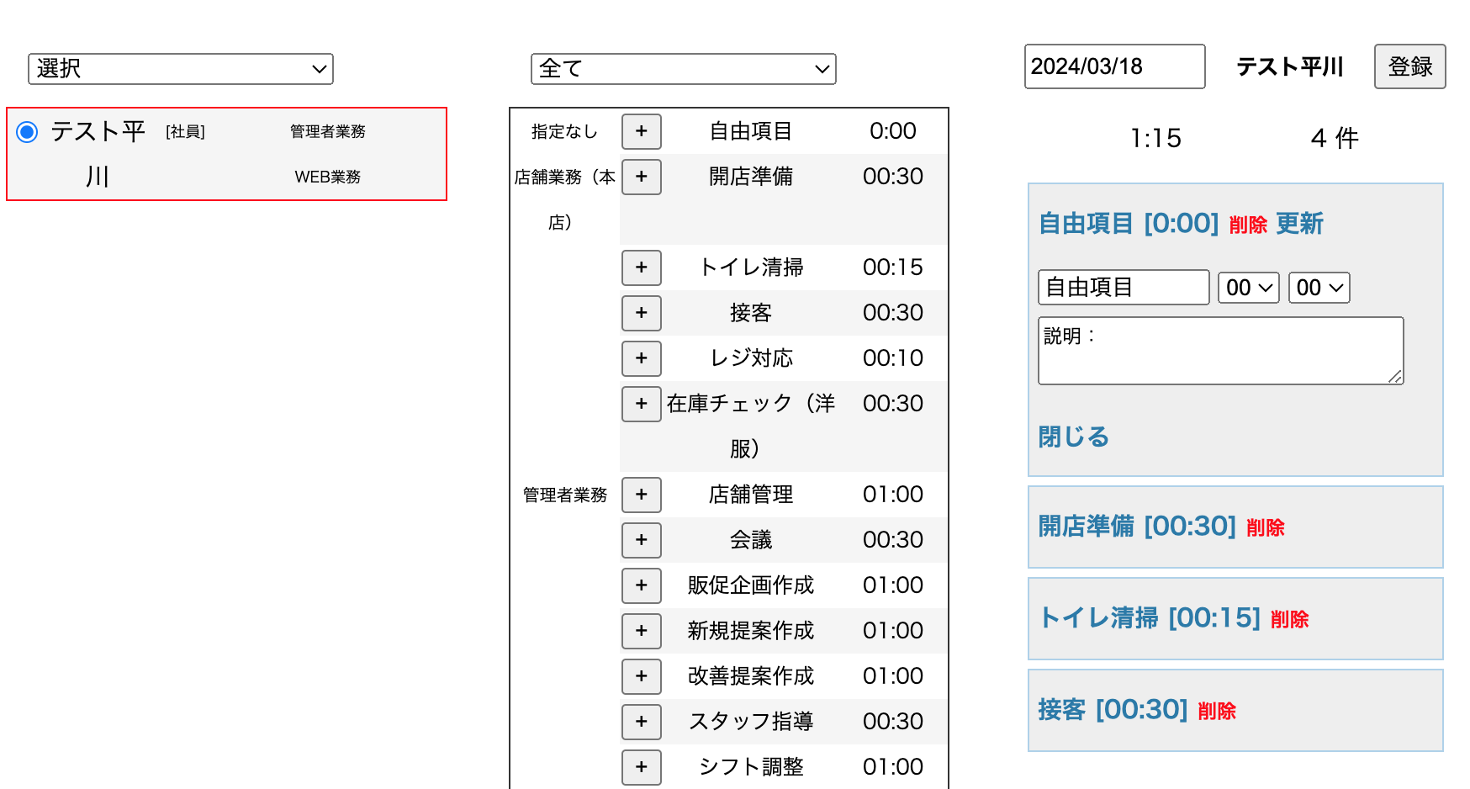Image resolution: width=1470 pixels, height=789 pixels.
Task: Click the 2024/03/18 date field
Action: coord(1113,66)
